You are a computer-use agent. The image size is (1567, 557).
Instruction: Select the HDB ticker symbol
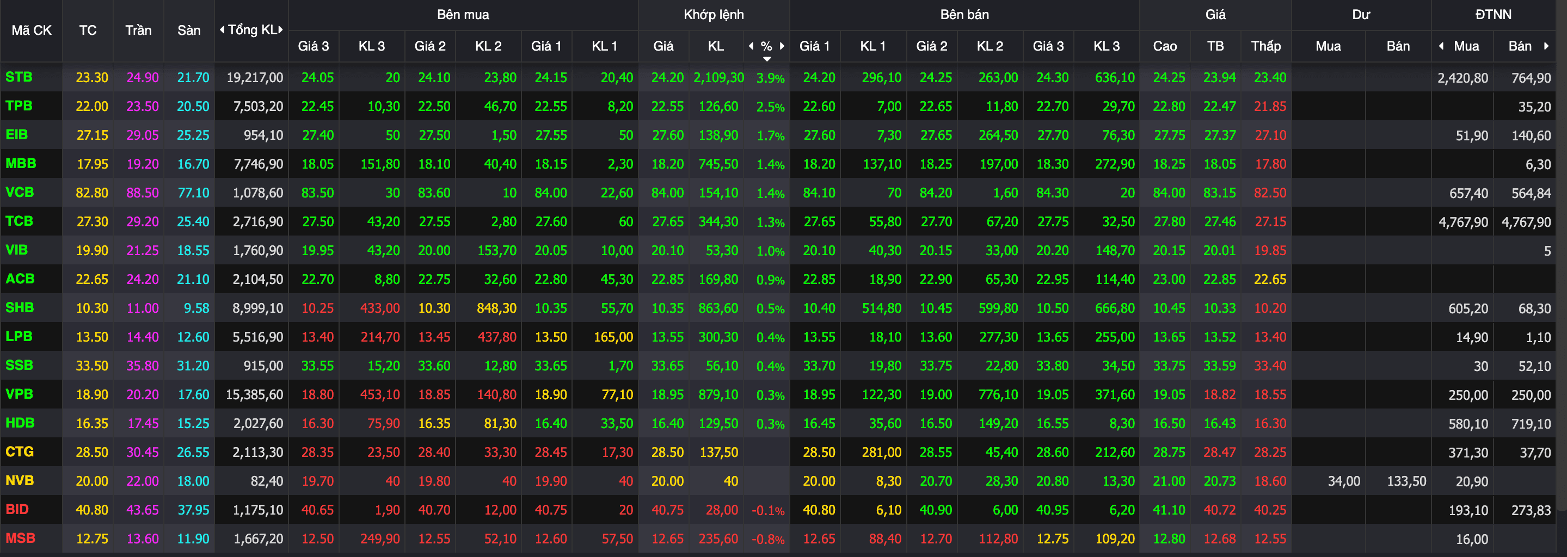point(20,423)
